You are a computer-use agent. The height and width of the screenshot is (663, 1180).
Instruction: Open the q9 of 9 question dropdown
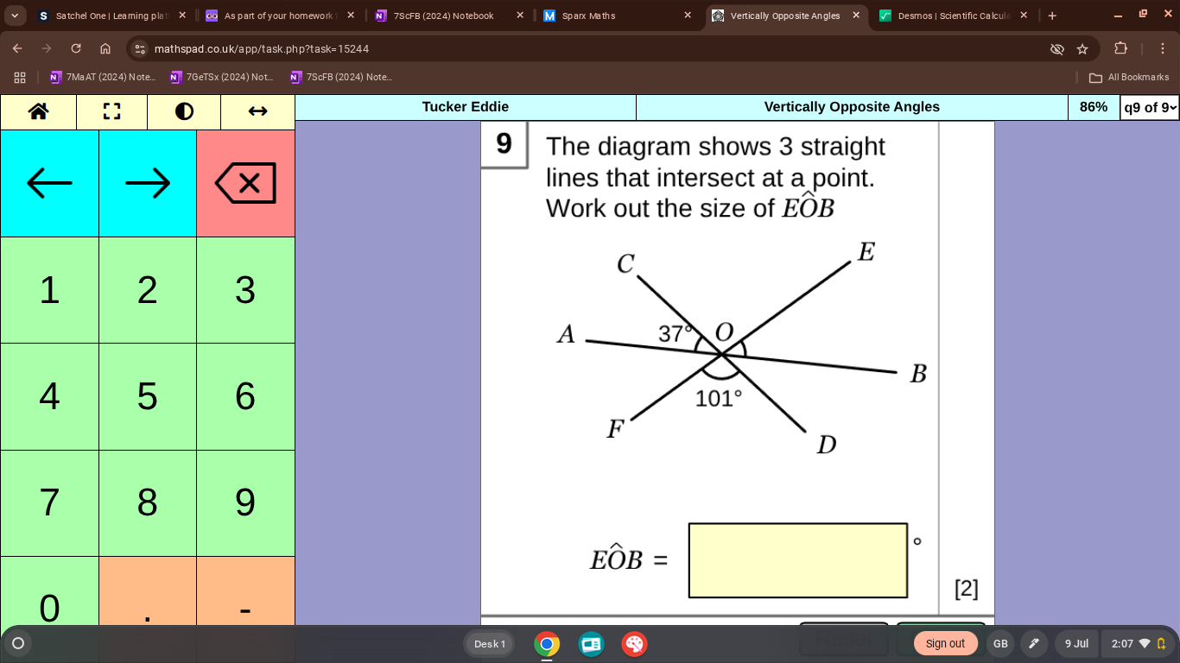(x=1150, y=107)
